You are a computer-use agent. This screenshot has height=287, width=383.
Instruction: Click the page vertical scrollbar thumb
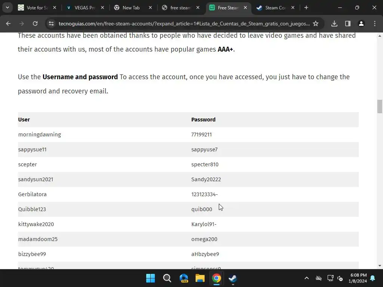tap(380, 107)
